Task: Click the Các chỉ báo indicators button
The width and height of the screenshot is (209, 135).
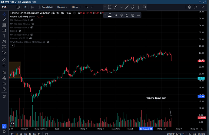Action: coord(45,7)
